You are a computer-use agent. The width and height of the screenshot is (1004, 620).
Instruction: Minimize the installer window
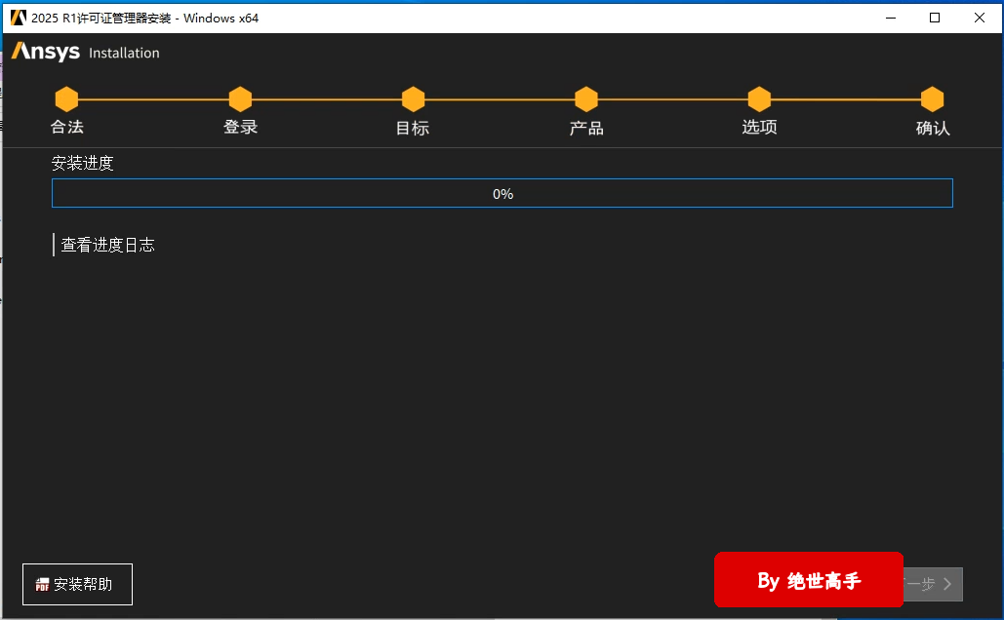click(891, 18)
